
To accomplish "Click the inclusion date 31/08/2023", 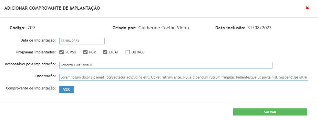I will tap(259, 28).
